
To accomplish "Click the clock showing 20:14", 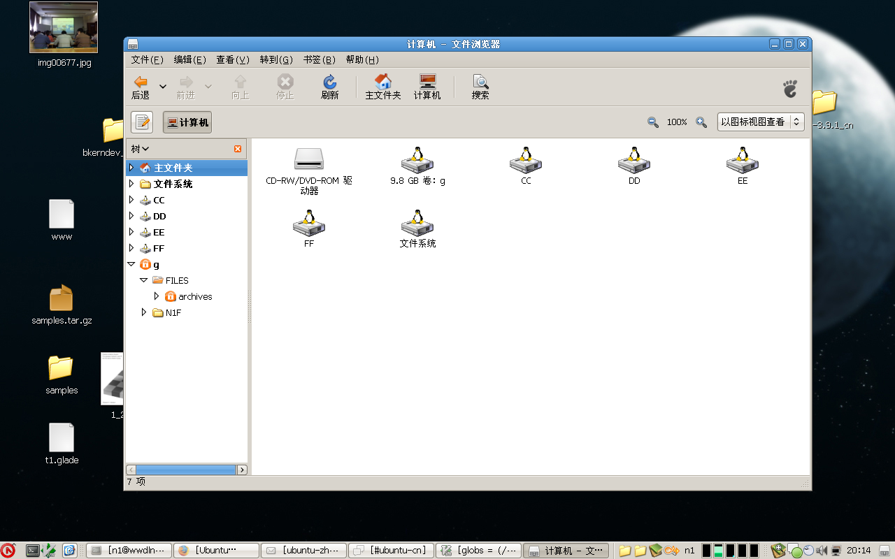I will (859, 551).
